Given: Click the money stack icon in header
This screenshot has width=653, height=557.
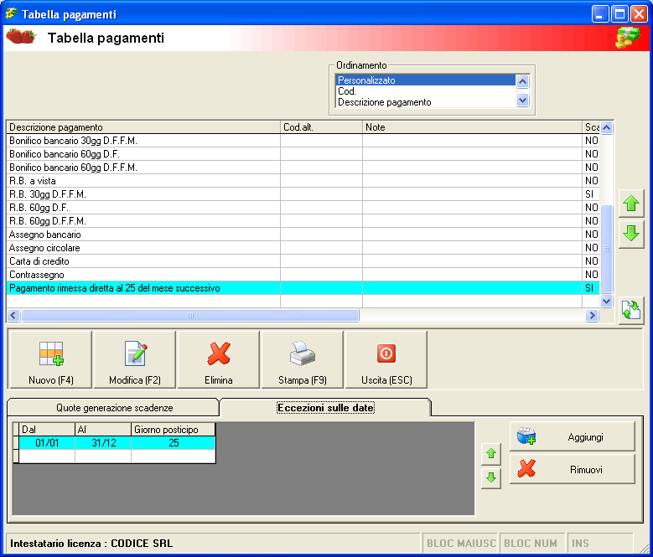Looking at the screenshot, I should tap(628, 38).
